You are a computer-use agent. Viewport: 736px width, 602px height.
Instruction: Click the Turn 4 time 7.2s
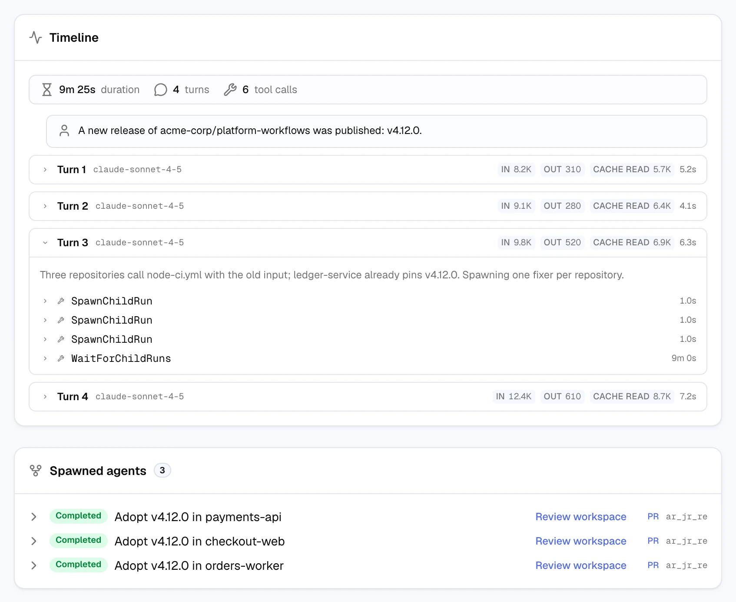pos(688,397)
